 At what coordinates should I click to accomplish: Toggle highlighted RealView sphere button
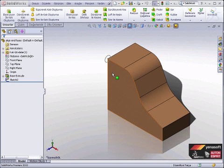[x=176, y=26]
